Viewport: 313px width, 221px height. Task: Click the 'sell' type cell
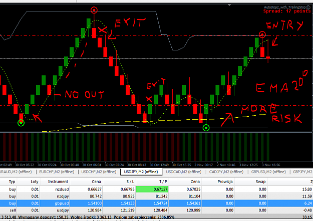click(13, 210)
